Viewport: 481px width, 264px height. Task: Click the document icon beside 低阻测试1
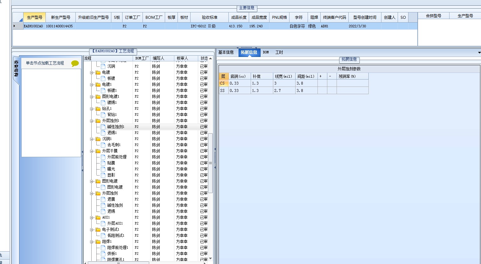(103, 235)
